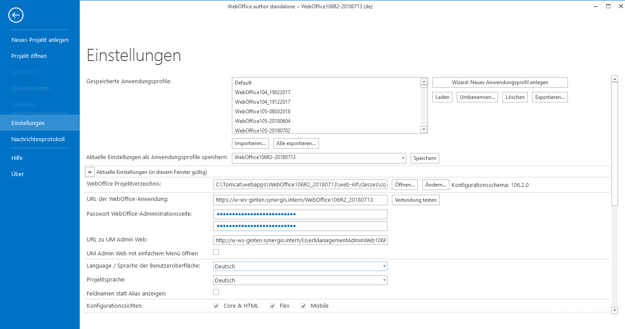This screenshot has height=329, width=625.
Task: Click the back arrow in the sidebar
Action: (x=16, y=15)
